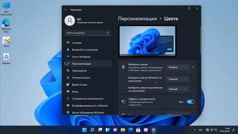
Task: Click the volume speaker tray icon
Action: pos(212,130)
